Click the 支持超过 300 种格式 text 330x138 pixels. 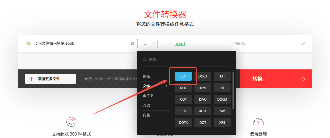coord(71,134)
